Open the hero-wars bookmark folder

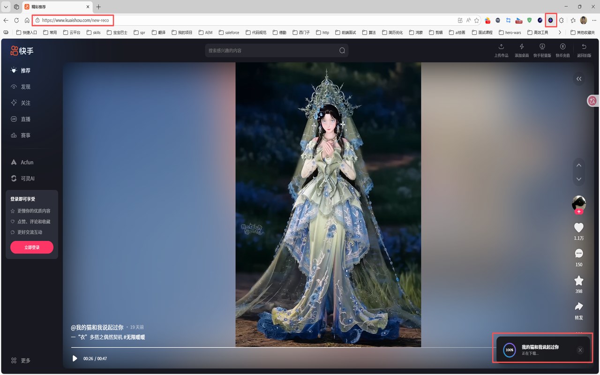pyautogui.click(x=509, y=32)
